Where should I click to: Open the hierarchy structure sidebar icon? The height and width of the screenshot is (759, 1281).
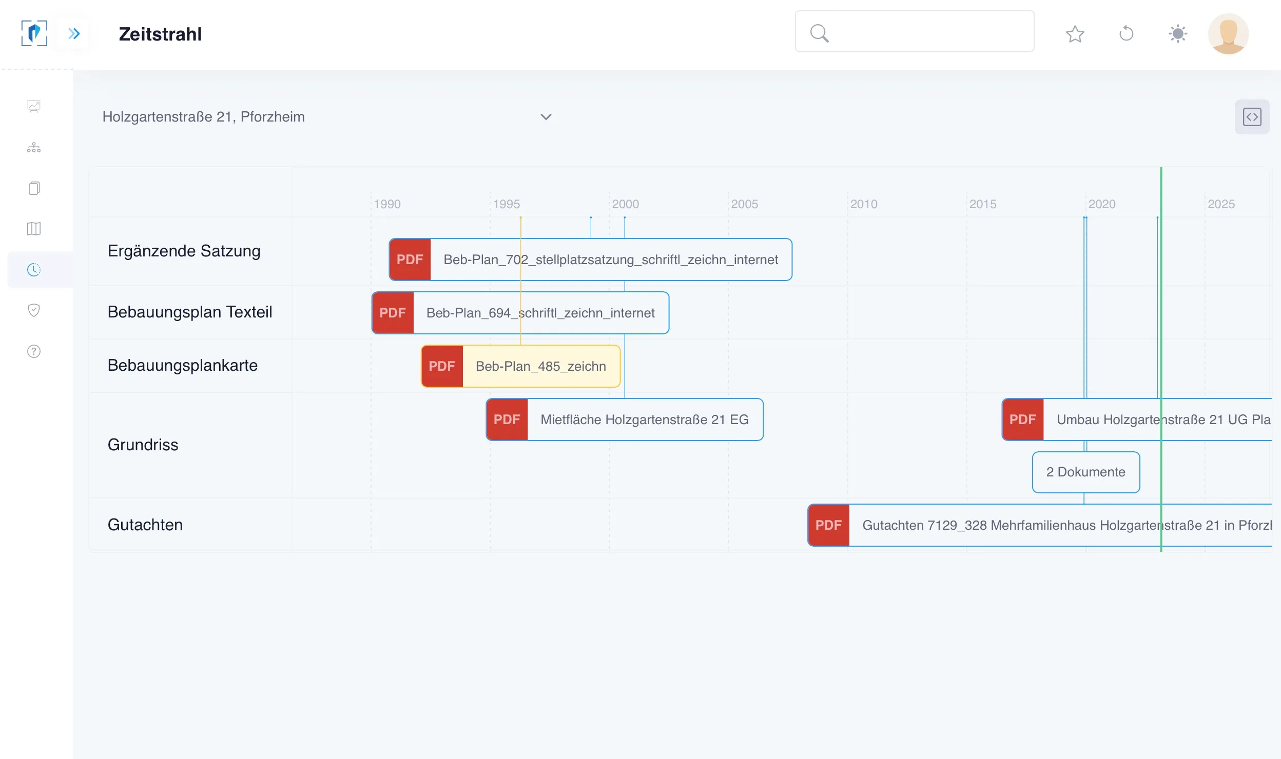point(34,148)
